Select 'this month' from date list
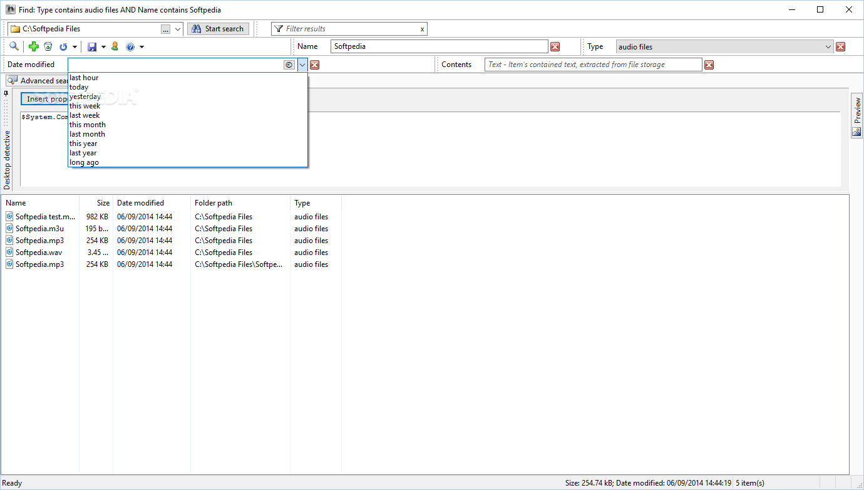 188,125
